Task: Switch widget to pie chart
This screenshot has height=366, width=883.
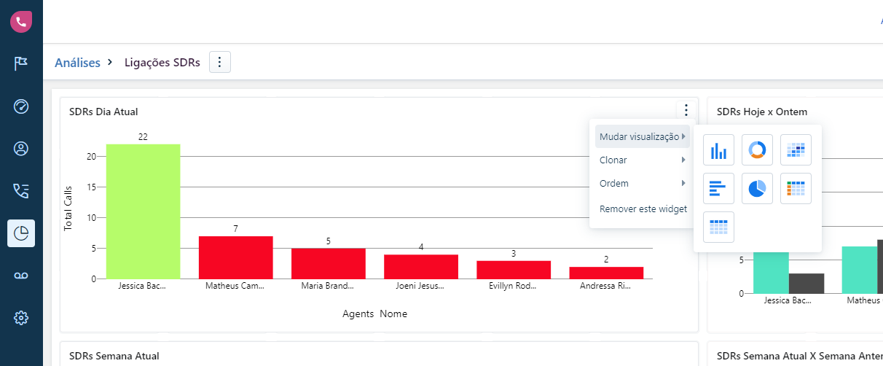Action: (758, 189)
